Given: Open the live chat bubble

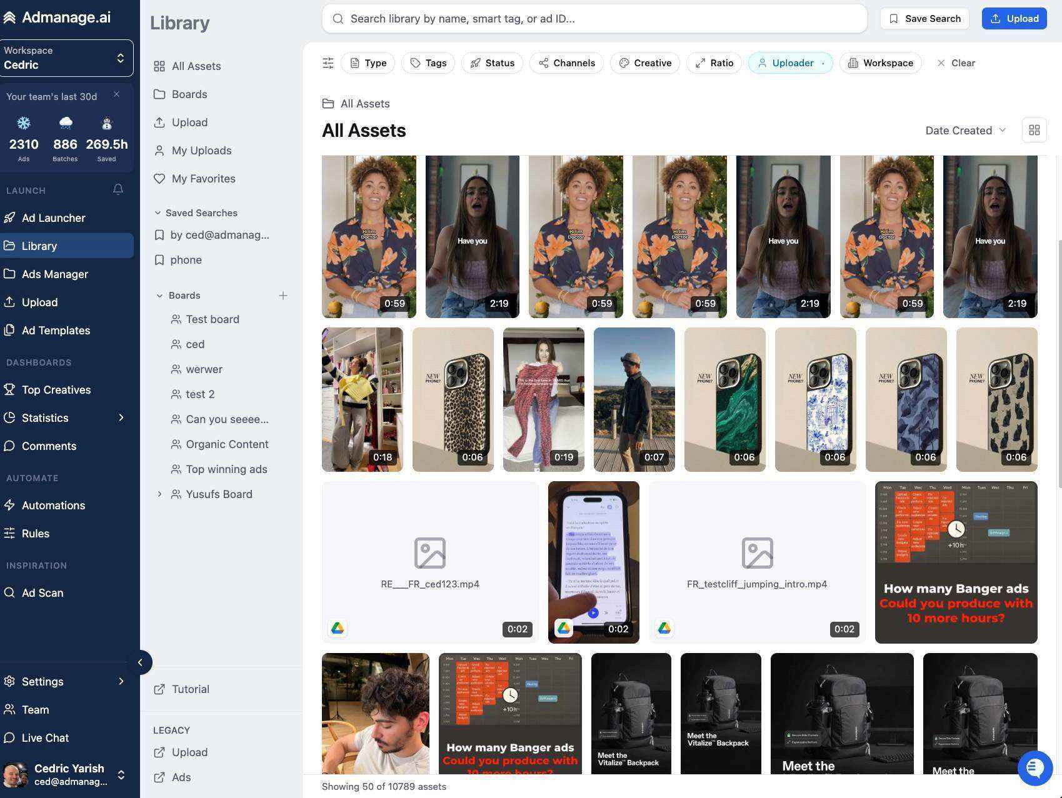Looking at the screenshot, I should click(x=1034, y=767).
